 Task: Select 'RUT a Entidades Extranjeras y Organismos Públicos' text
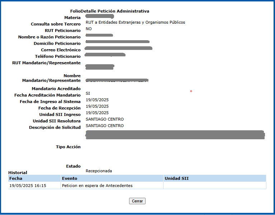(x=136, y=22)
